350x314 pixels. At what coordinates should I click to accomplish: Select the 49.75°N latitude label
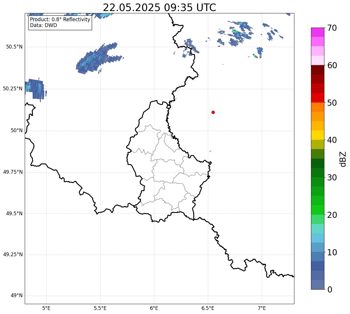pos(13,172)
